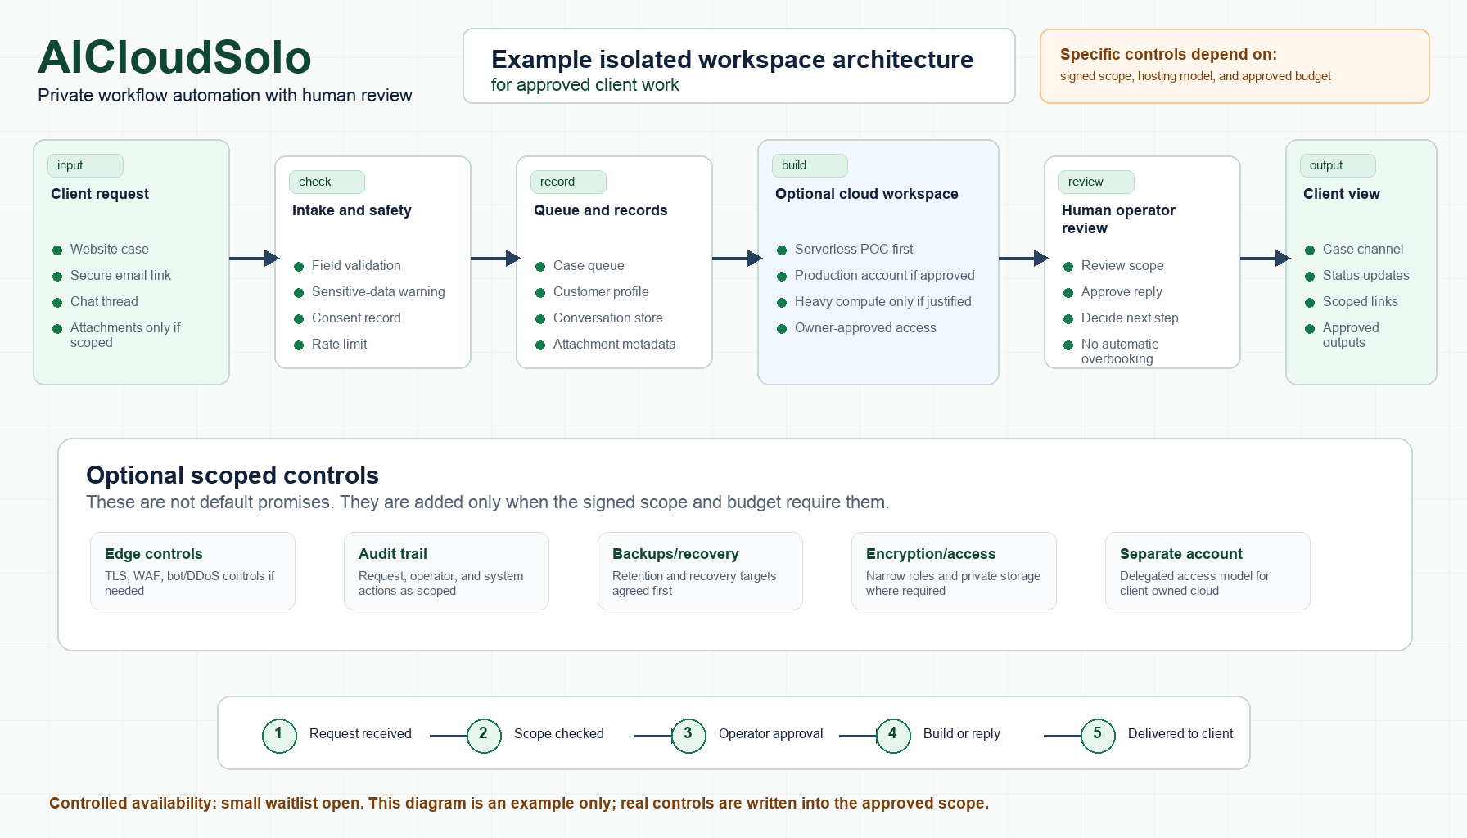1467x838 pixels.
Task: Select the 'review' tag badge
Action: [1096, 182]
